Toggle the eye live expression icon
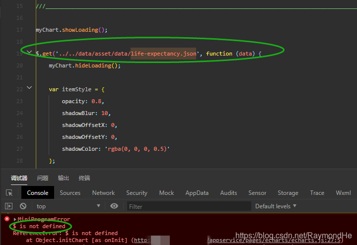 tap(114, 206)
